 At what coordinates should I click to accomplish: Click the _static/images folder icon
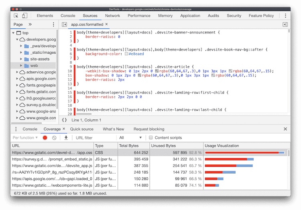26,52
